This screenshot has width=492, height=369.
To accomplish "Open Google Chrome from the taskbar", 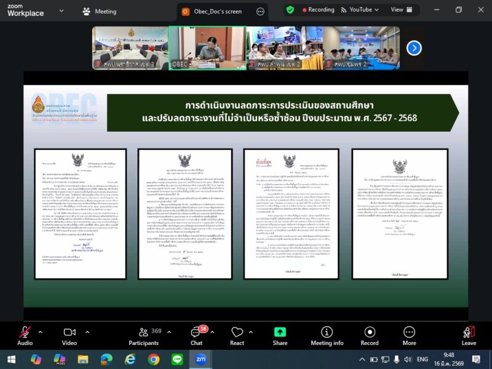I will (x=154, y=359).
